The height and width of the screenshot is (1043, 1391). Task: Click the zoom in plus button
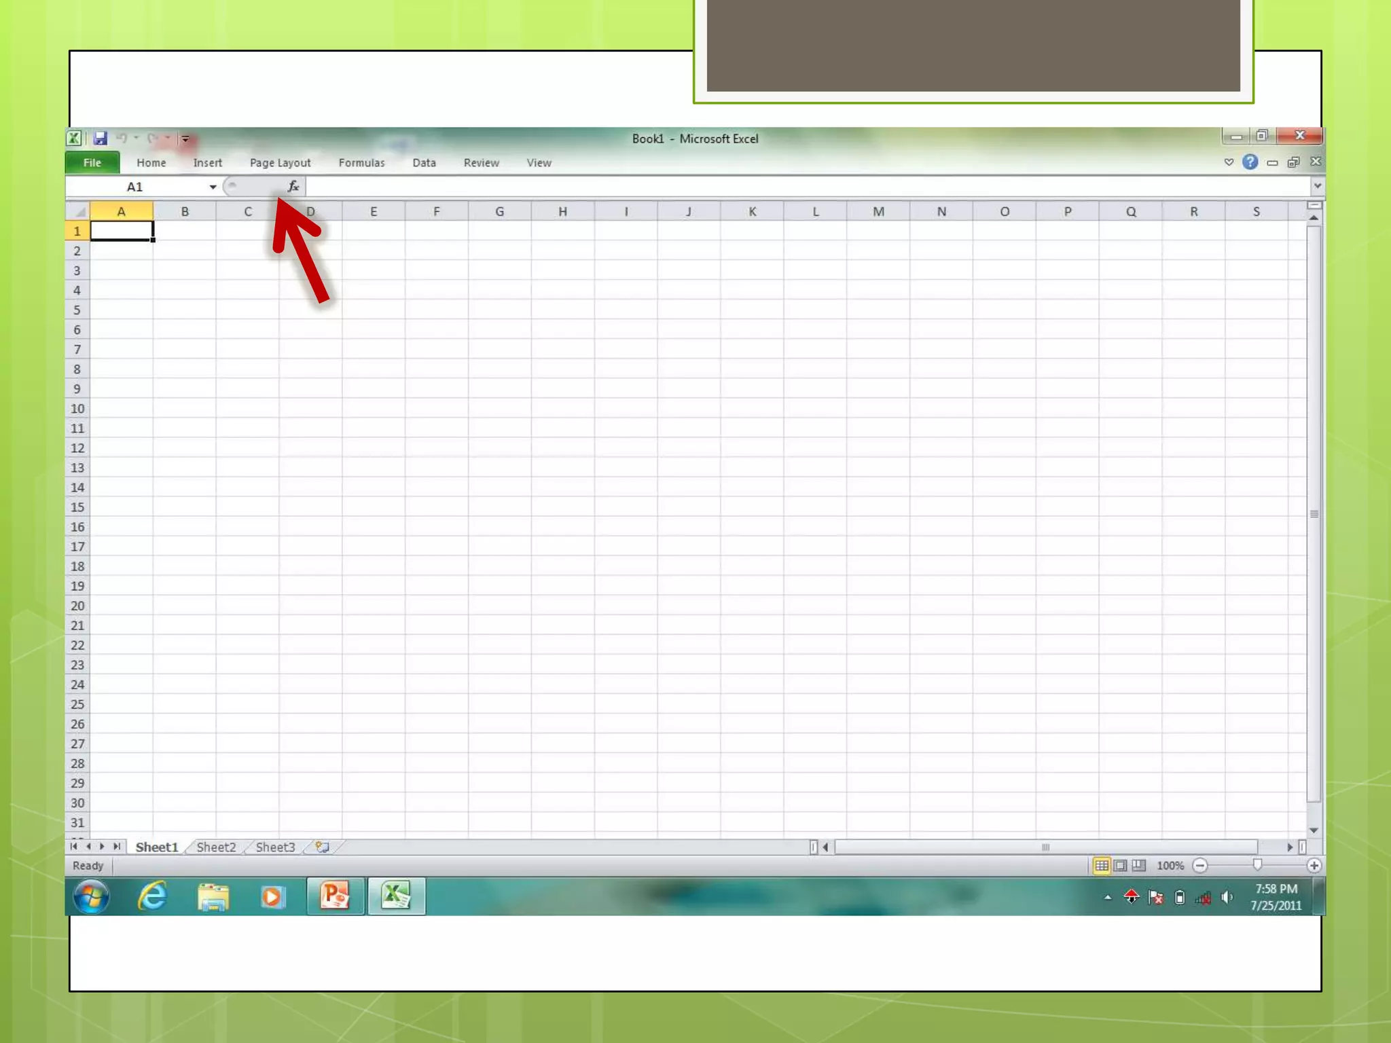tap(1314, 866)
